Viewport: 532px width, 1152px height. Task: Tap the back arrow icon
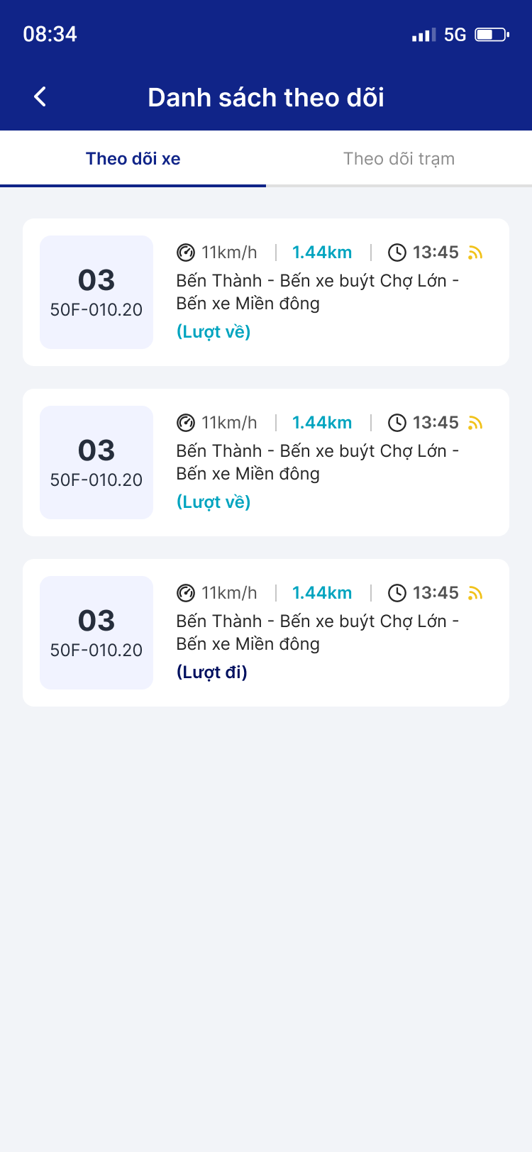point(40,97)
